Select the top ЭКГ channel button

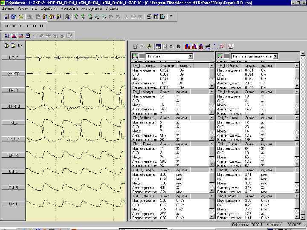13,57
